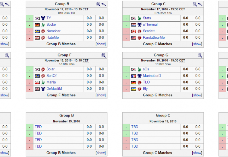228x157 pixels.
Task: Expand Group C Matches under PandaBearMe
Action: (197, 44)
